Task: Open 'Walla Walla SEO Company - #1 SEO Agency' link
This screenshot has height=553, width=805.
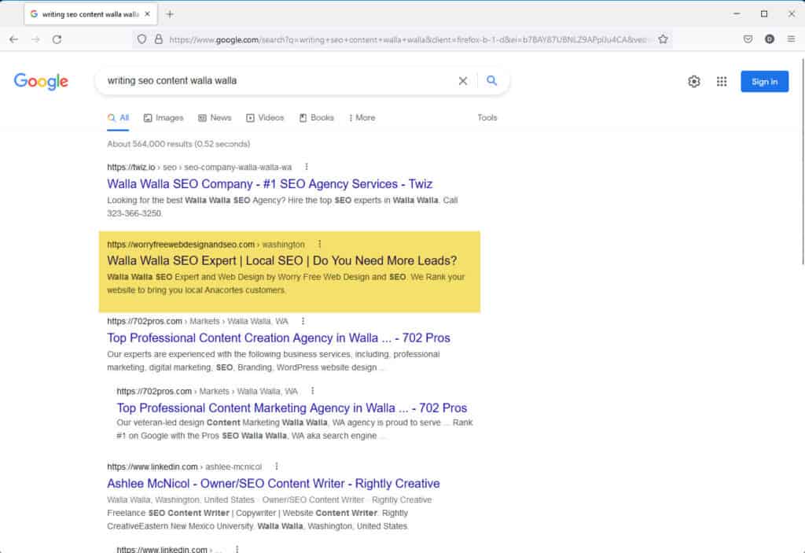Action: [x=270, y=184]
